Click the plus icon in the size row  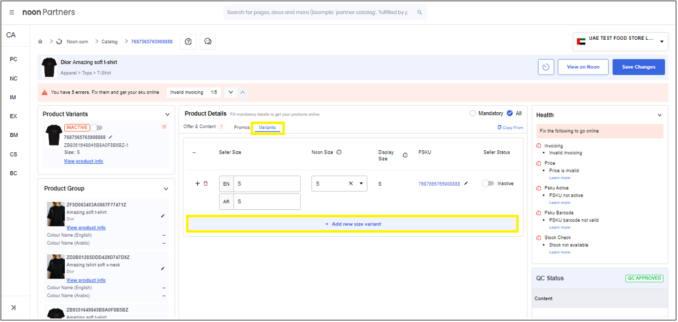click(197, 184)
